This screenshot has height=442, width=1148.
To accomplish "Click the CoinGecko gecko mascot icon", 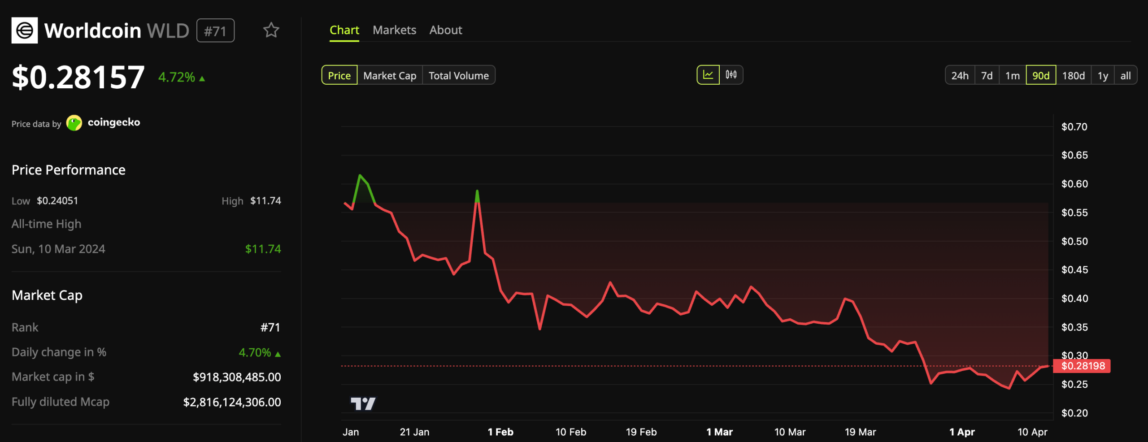I will [74, 122].
